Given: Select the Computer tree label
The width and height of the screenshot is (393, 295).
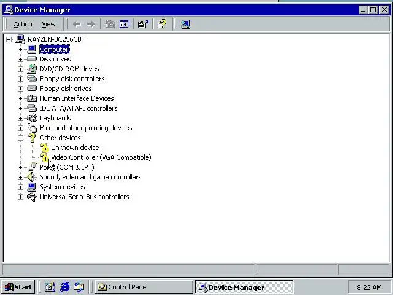Looking at the screenshot, I should tap(54, 49).
